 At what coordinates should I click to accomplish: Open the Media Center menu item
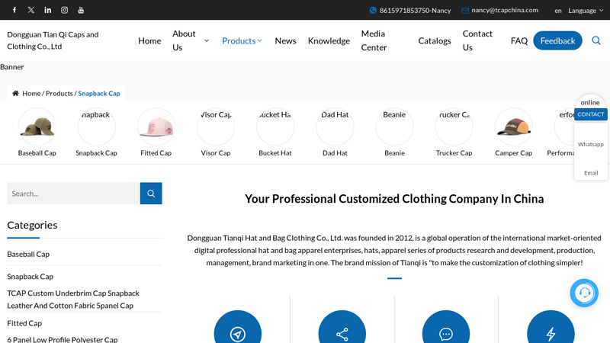(x=374, y=40)
